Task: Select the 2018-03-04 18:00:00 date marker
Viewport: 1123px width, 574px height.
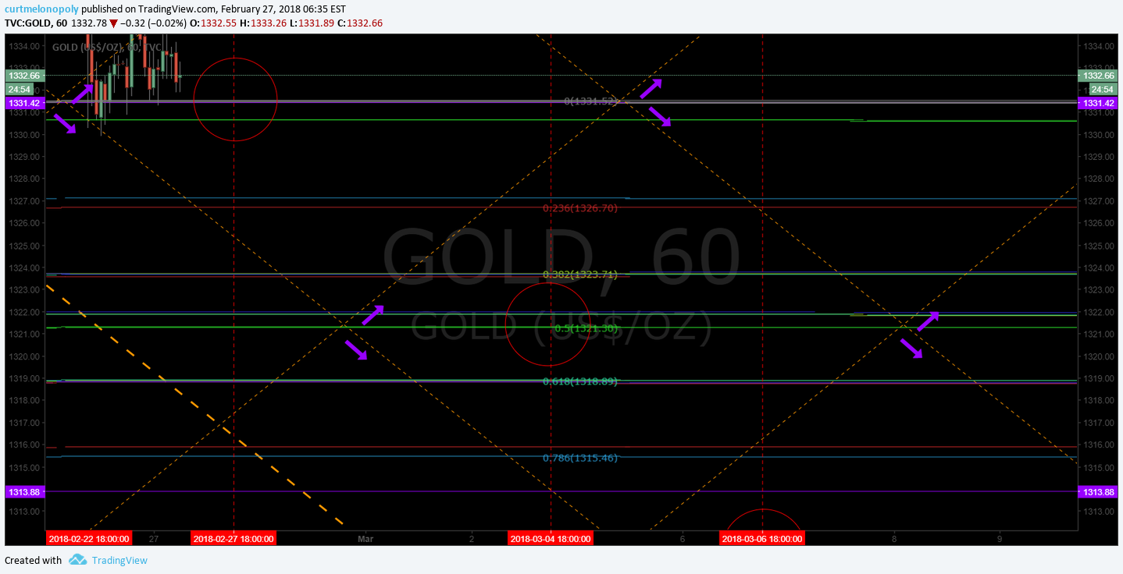Action: [x=551, y=539]
